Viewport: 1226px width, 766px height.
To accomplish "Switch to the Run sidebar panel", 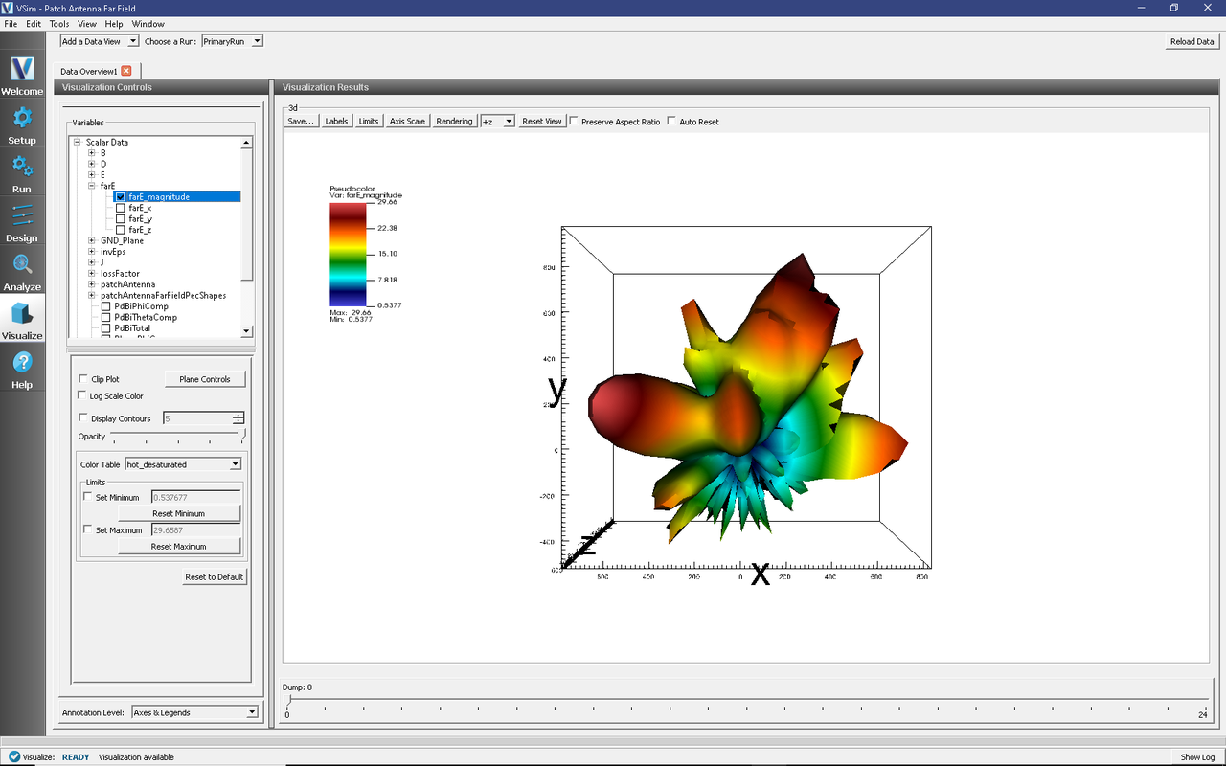I will pos(22,174).
